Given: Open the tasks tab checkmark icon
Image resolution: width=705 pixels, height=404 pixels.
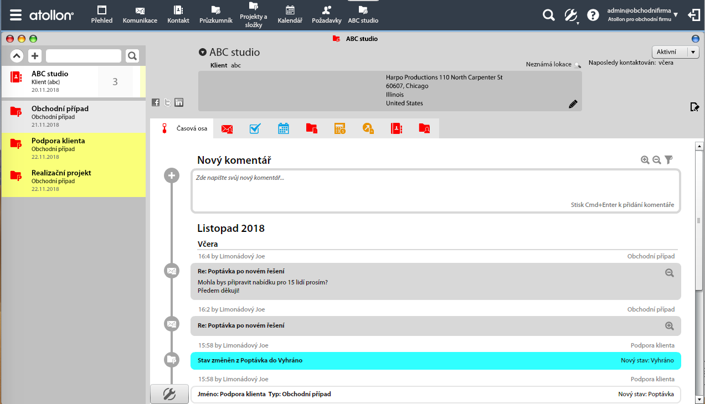Looking at the screenshot, I should [x=255, y=129].
